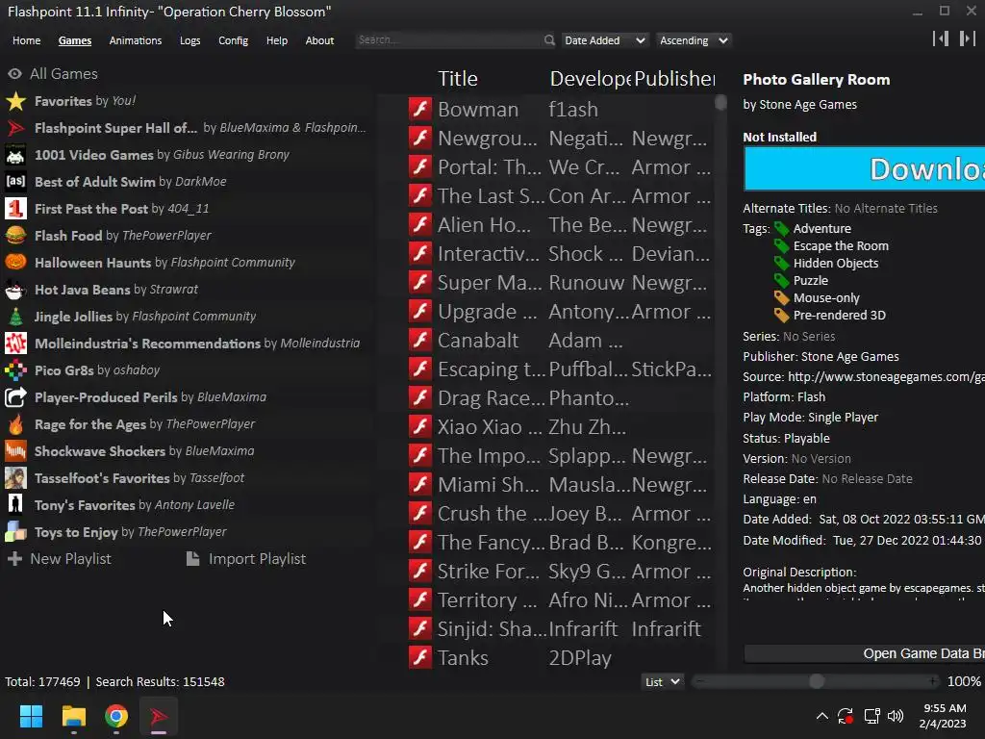Click the Shockwave Shockers playlist icon
Viewport: 985px width, 739px height.
pyautogui.click(x=15, y=451)
